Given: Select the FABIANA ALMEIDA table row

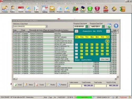Looking at the screenshot, I should pos(65,57).
